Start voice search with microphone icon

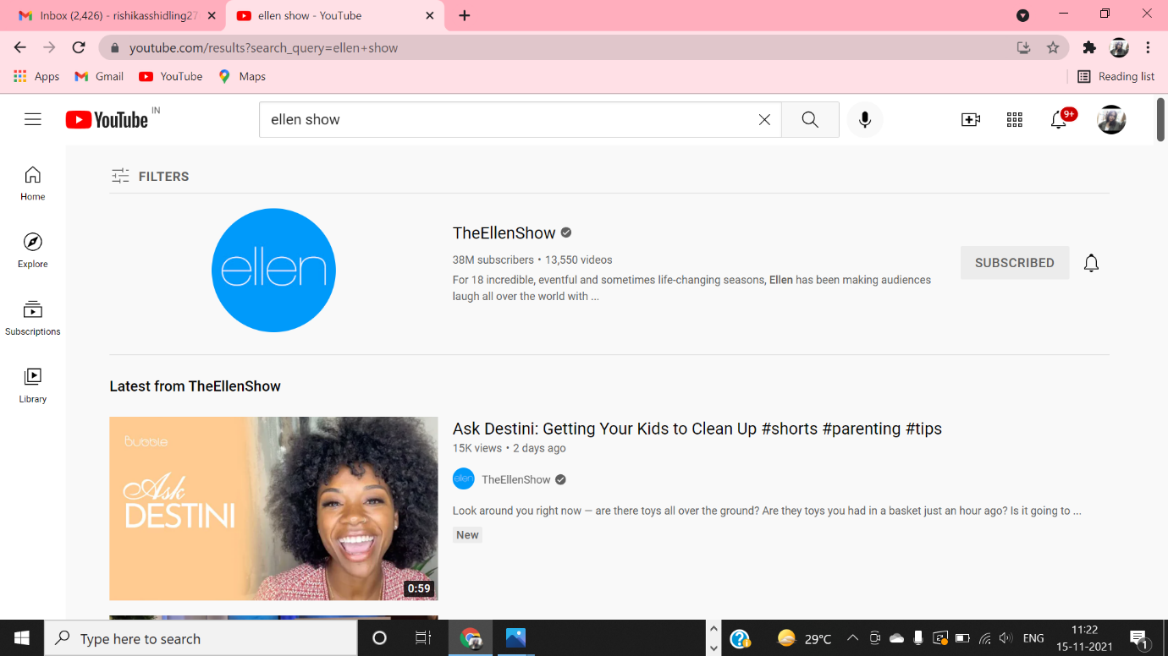click(865, 120)
